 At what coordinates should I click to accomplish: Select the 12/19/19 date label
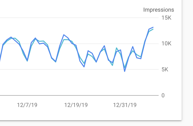click(76, 105)
